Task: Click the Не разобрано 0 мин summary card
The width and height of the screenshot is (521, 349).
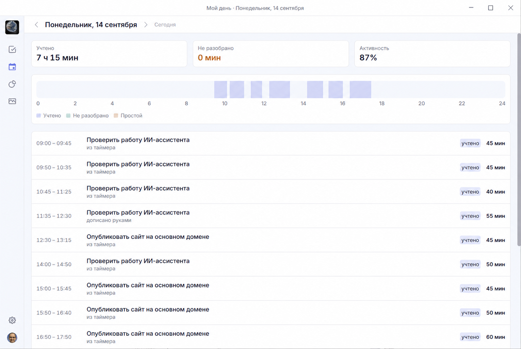Action: (271, 54)
